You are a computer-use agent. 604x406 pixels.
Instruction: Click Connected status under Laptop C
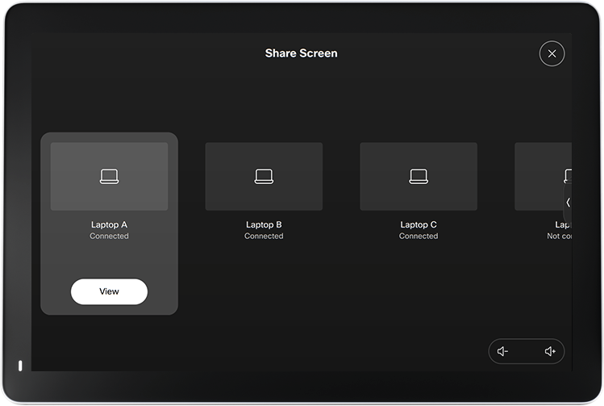pos(419,236)
